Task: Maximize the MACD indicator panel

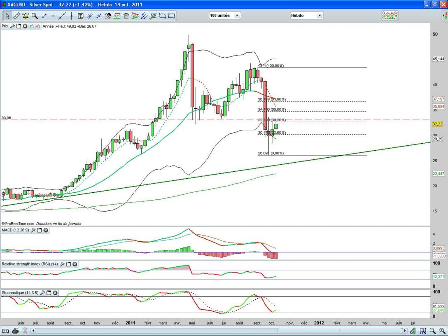Action: click(40, 230)
